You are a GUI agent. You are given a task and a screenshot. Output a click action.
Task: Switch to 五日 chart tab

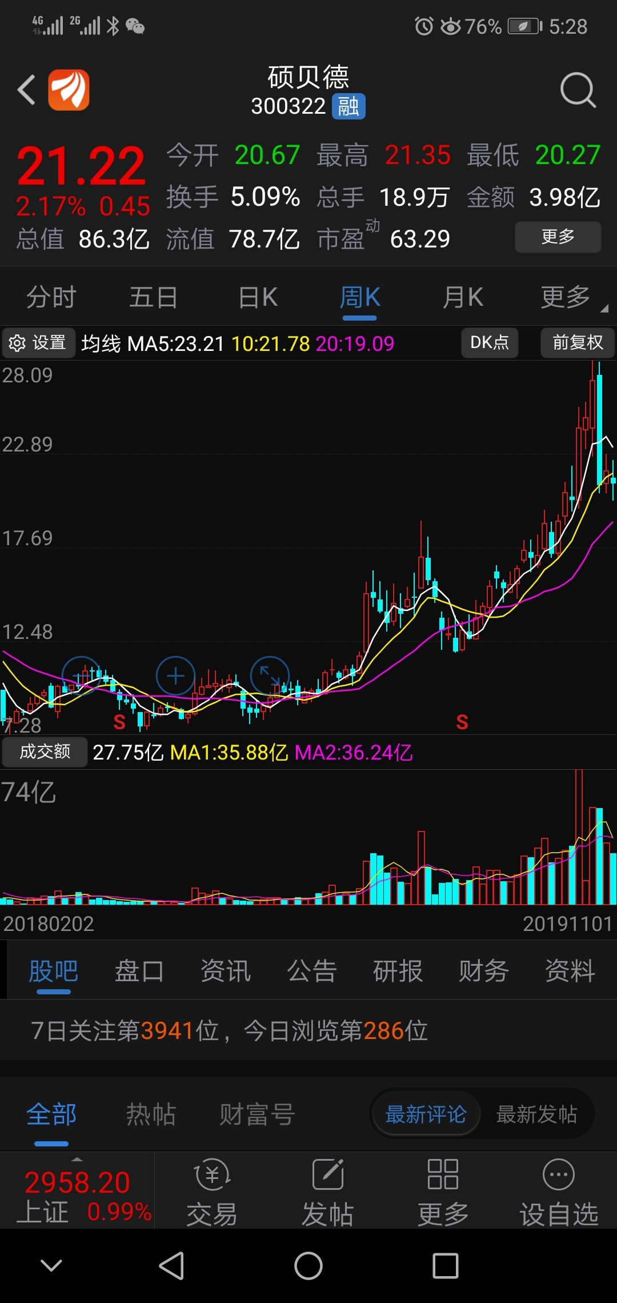(154, 297)
